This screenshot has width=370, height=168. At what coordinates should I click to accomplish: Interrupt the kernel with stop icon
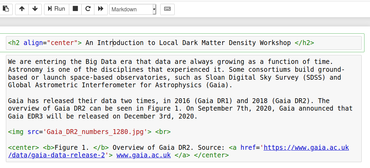[x=75, y=9]
